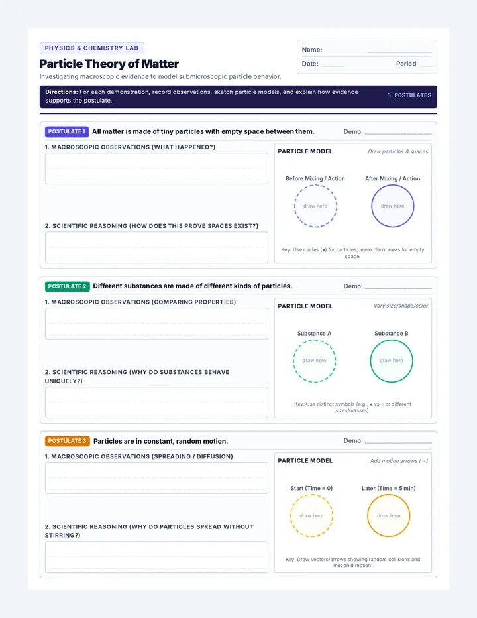Click the Postulate 2 PARTICLE MODEL heading
The width and height of the screenshot is (477, 618).
click(x=305, y=306)
